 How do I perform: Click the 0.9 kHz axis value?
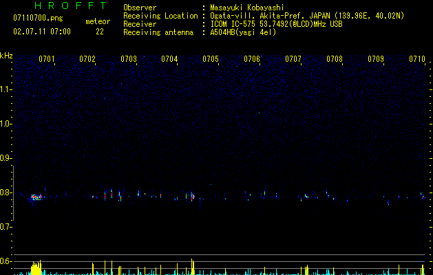point(6,158)
